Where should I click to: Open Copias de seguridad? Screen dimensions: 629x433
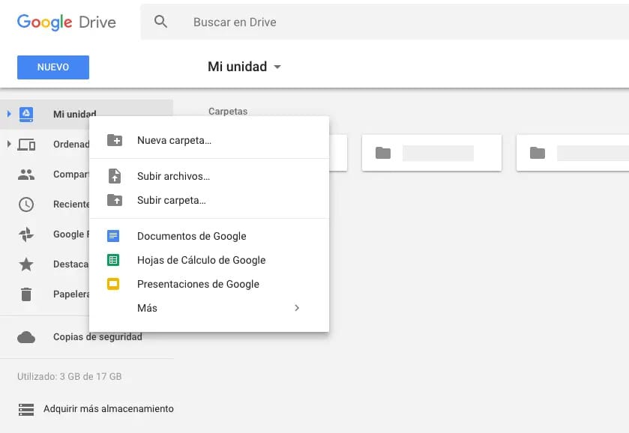[97, 337]
